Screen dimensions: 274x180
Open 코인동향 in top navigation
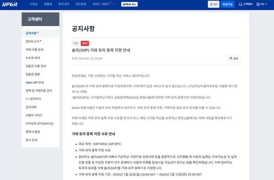click(81, 4)
